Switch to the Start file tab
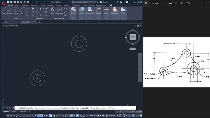210x118 pixels. coord(7,22)
